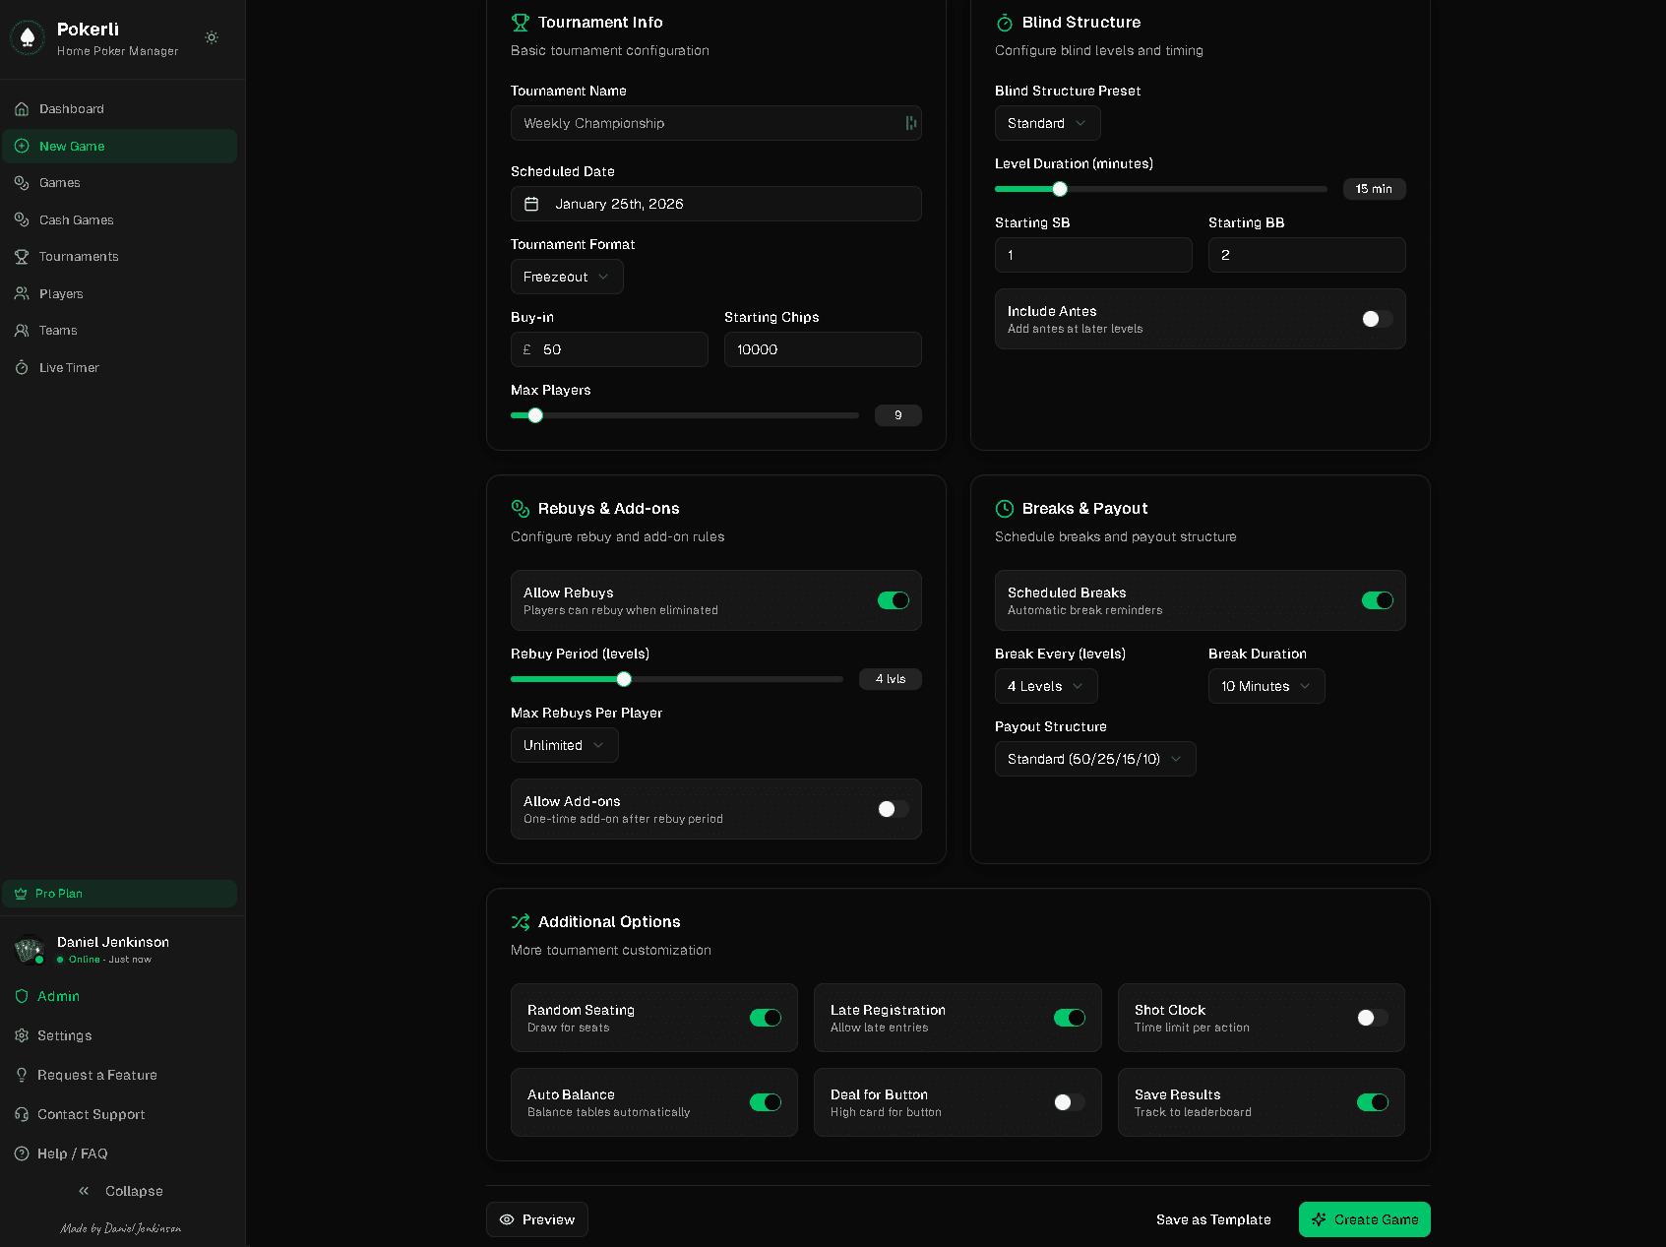Open the Blind Structure Preset dropdown

(x=1047, y=123)
